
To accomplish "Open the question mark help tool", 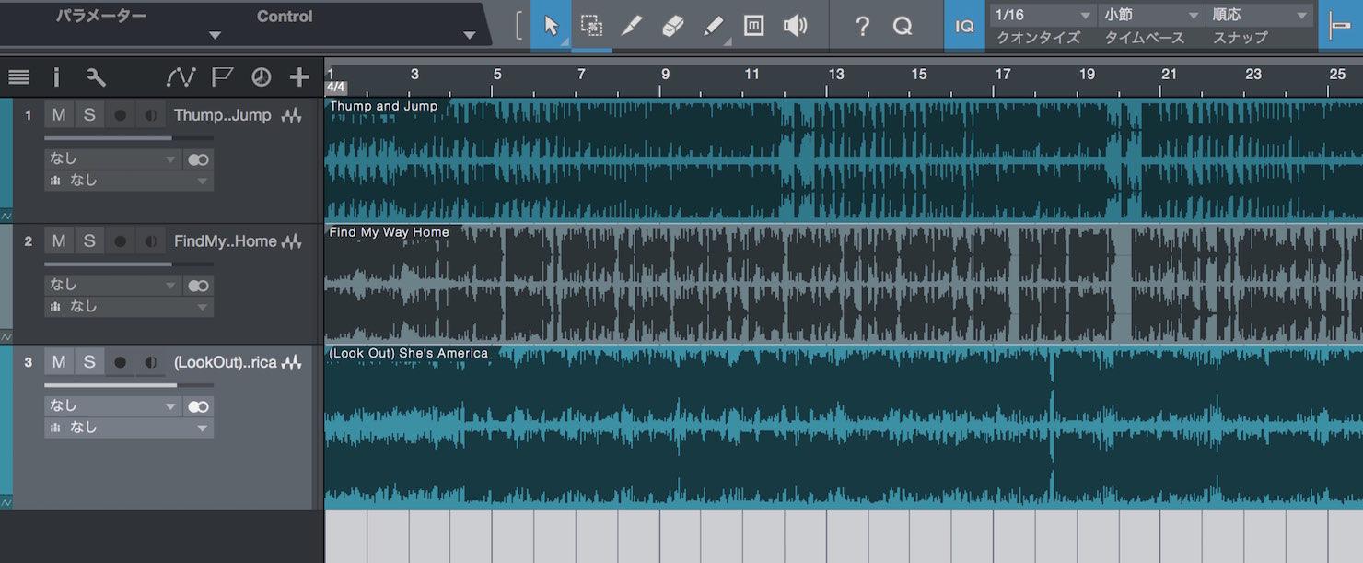I will [862, 26].
